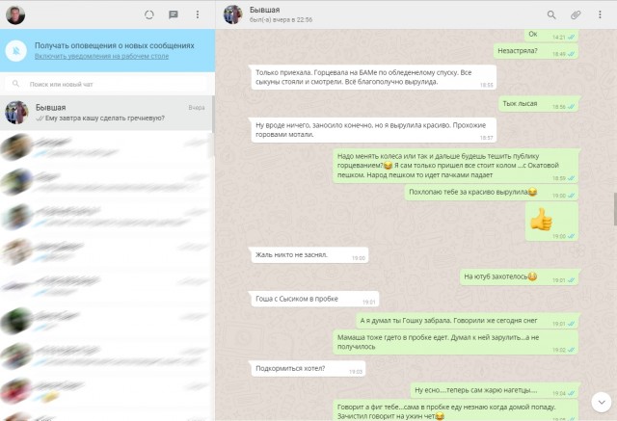
Task: Open the Бывшая chat in the list
Action: [x=106, y=113]
